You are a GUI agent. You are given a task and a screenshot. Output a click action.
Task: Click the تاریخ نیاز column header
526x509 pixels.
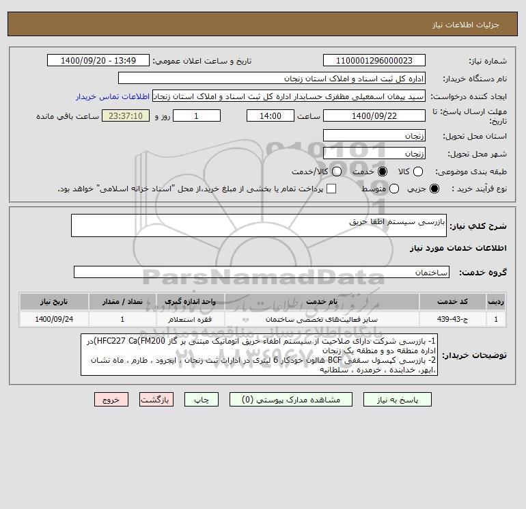[x=54, y=301]
